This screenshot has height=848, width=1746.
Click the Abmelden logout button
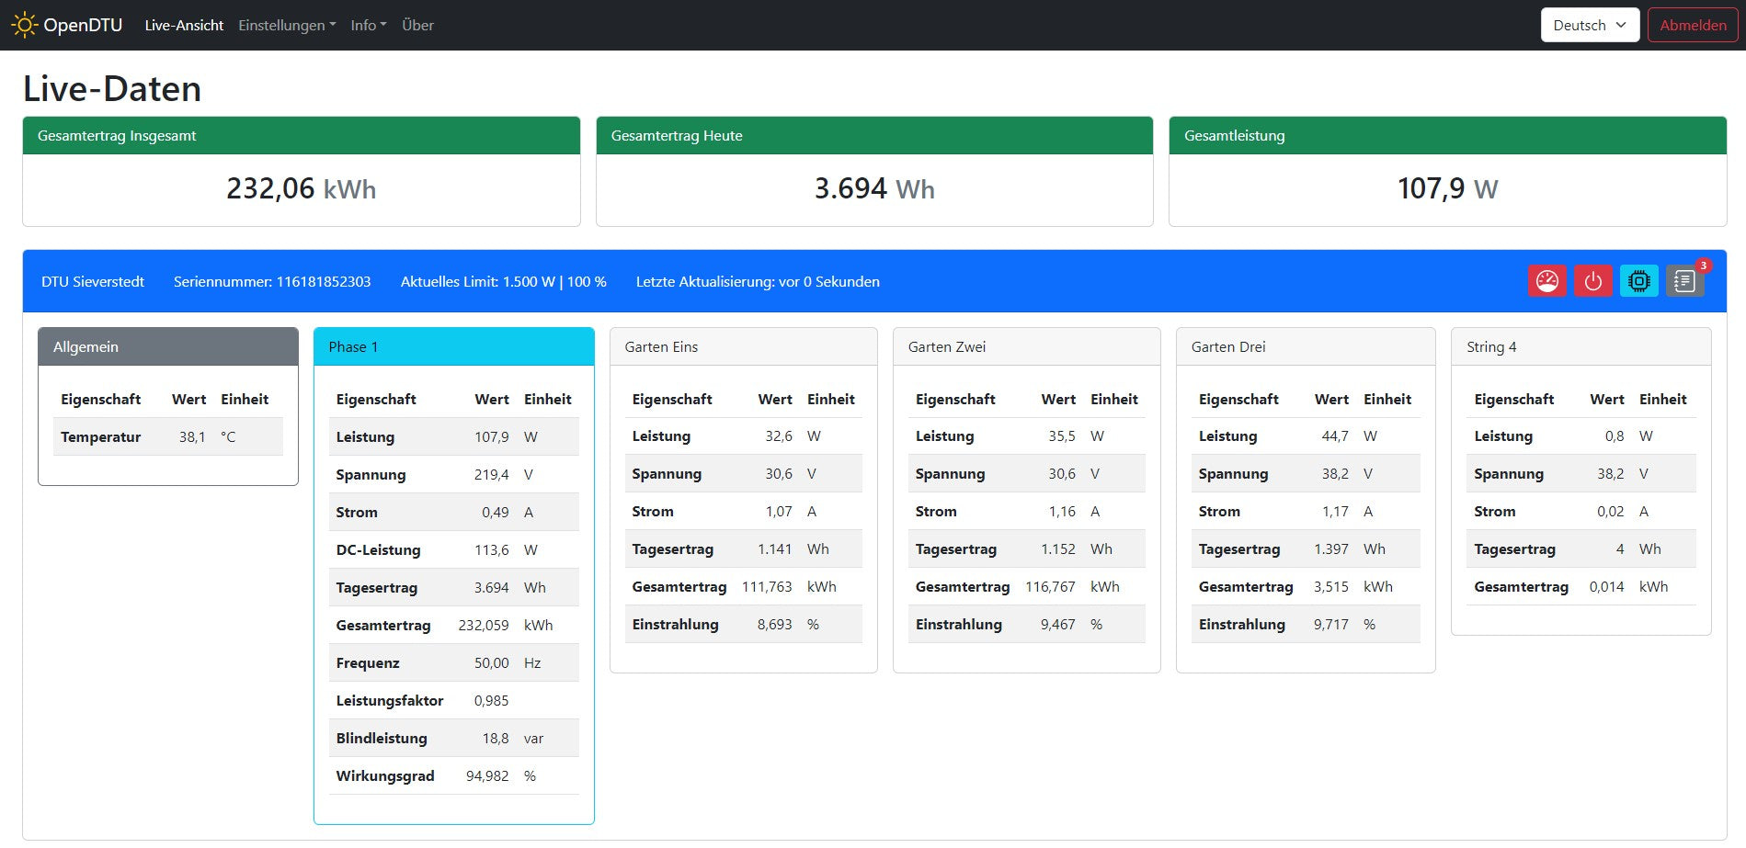click(1693, 25)
